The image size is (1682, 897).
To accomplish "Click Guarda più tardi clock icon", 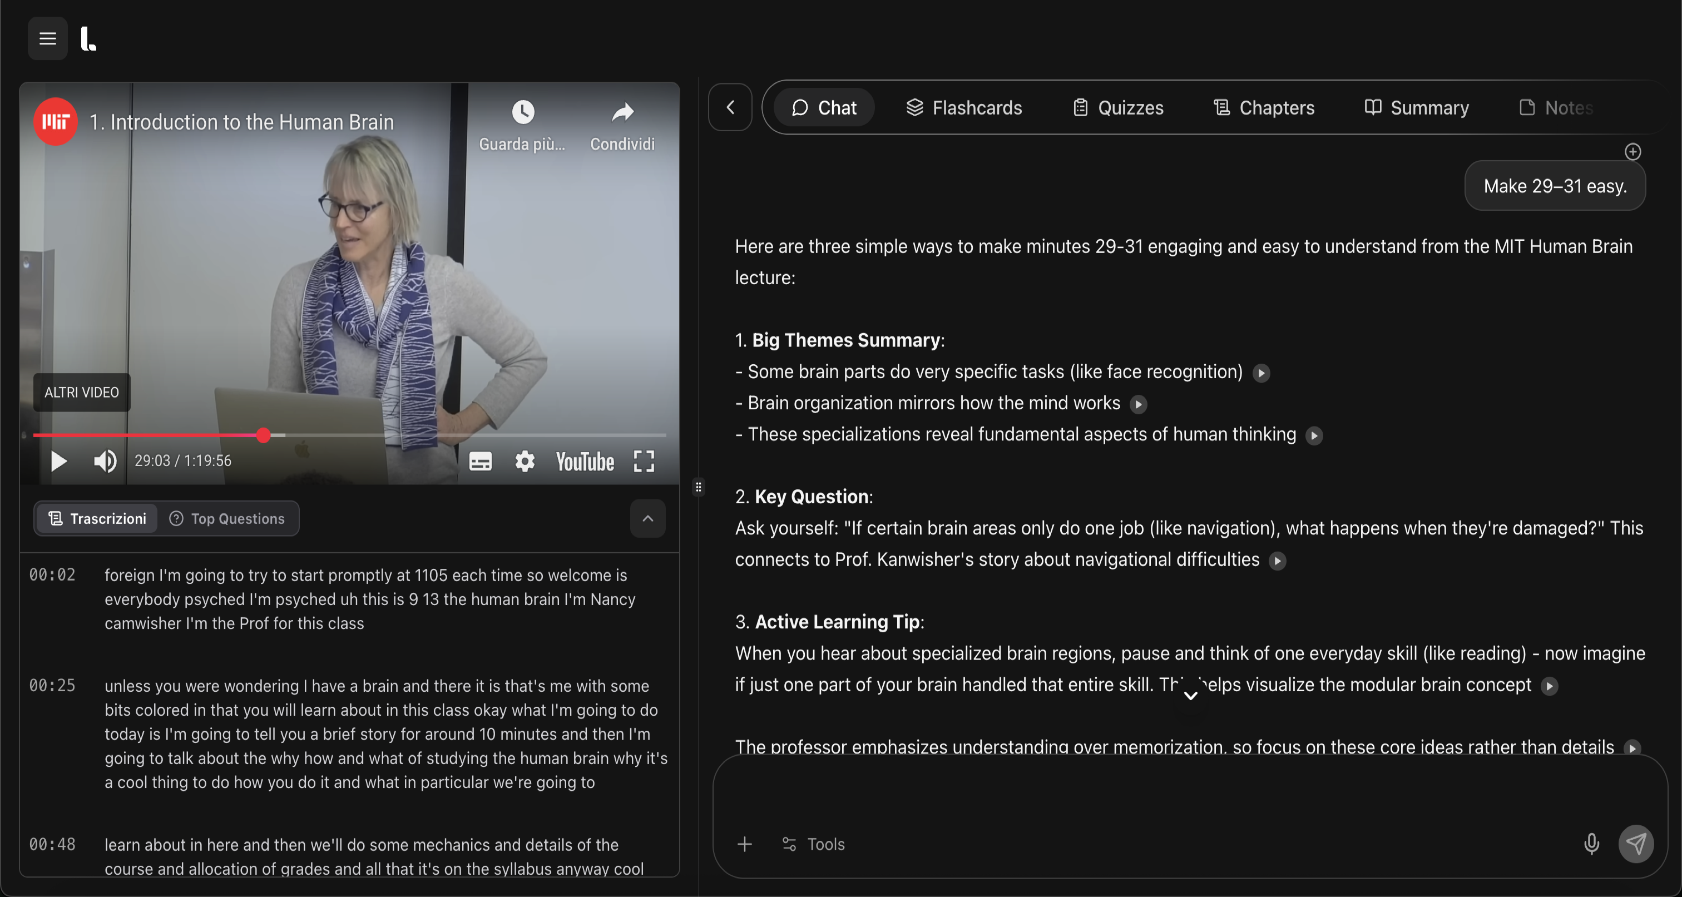I will pos(522,113).
